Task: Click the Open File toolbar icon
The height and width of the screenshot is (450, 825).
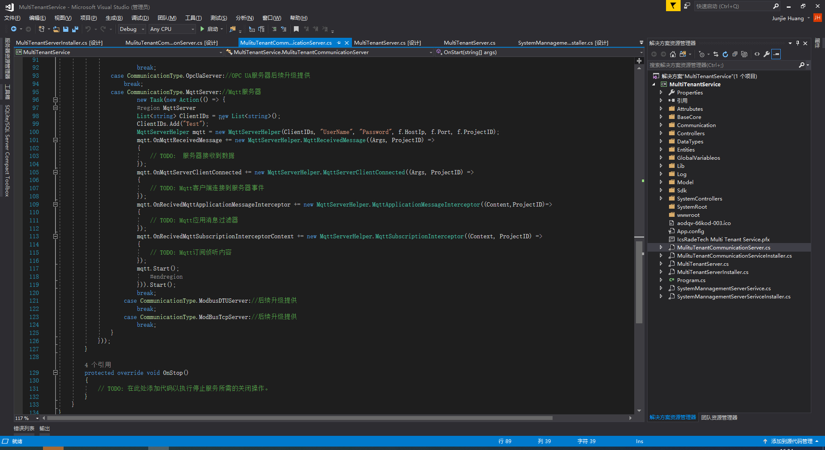Action: 56,29
